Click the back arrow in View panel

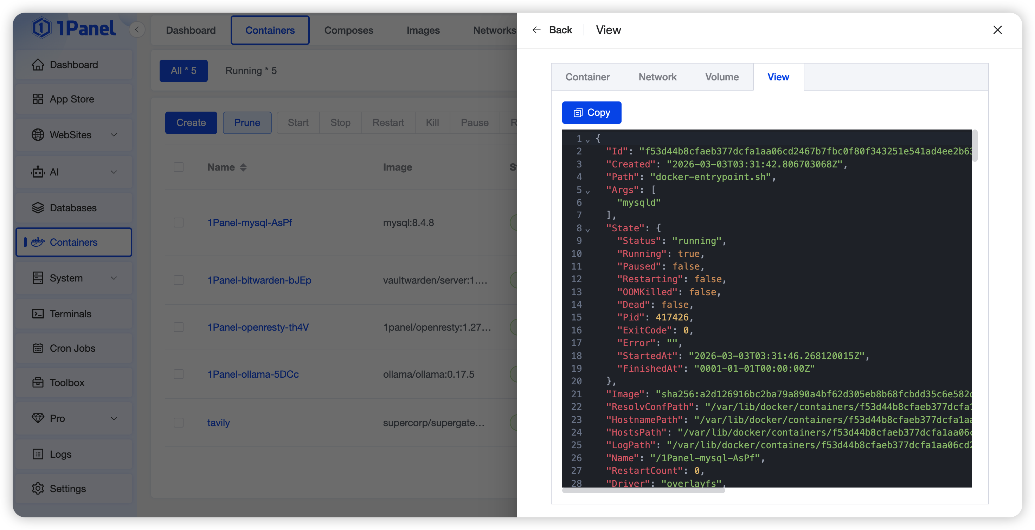coord(536,30)
